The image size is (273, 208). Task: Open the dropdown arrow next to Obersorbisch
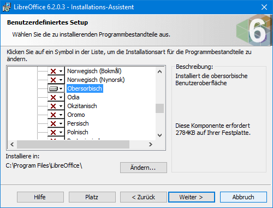pos(61,88)
